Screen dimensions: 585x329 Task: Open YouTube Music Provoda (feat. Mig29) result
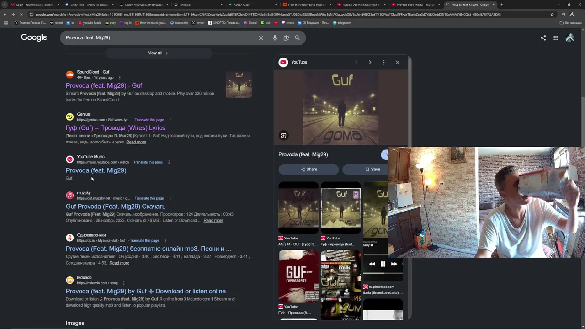96,170
